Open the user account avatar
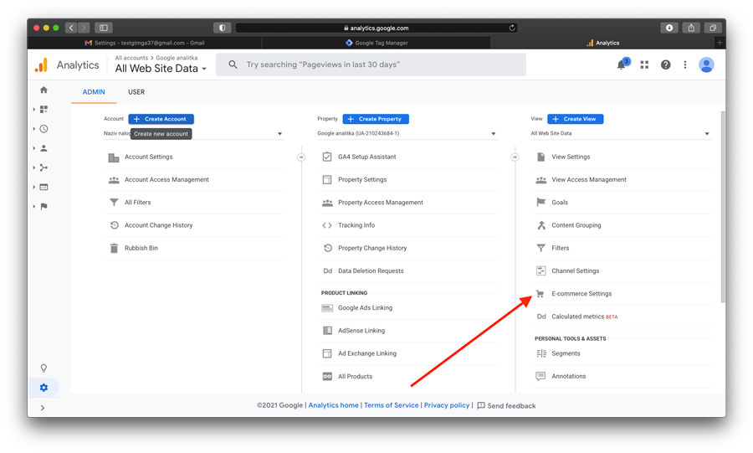 pyautogui.click(x=706, y=65)
